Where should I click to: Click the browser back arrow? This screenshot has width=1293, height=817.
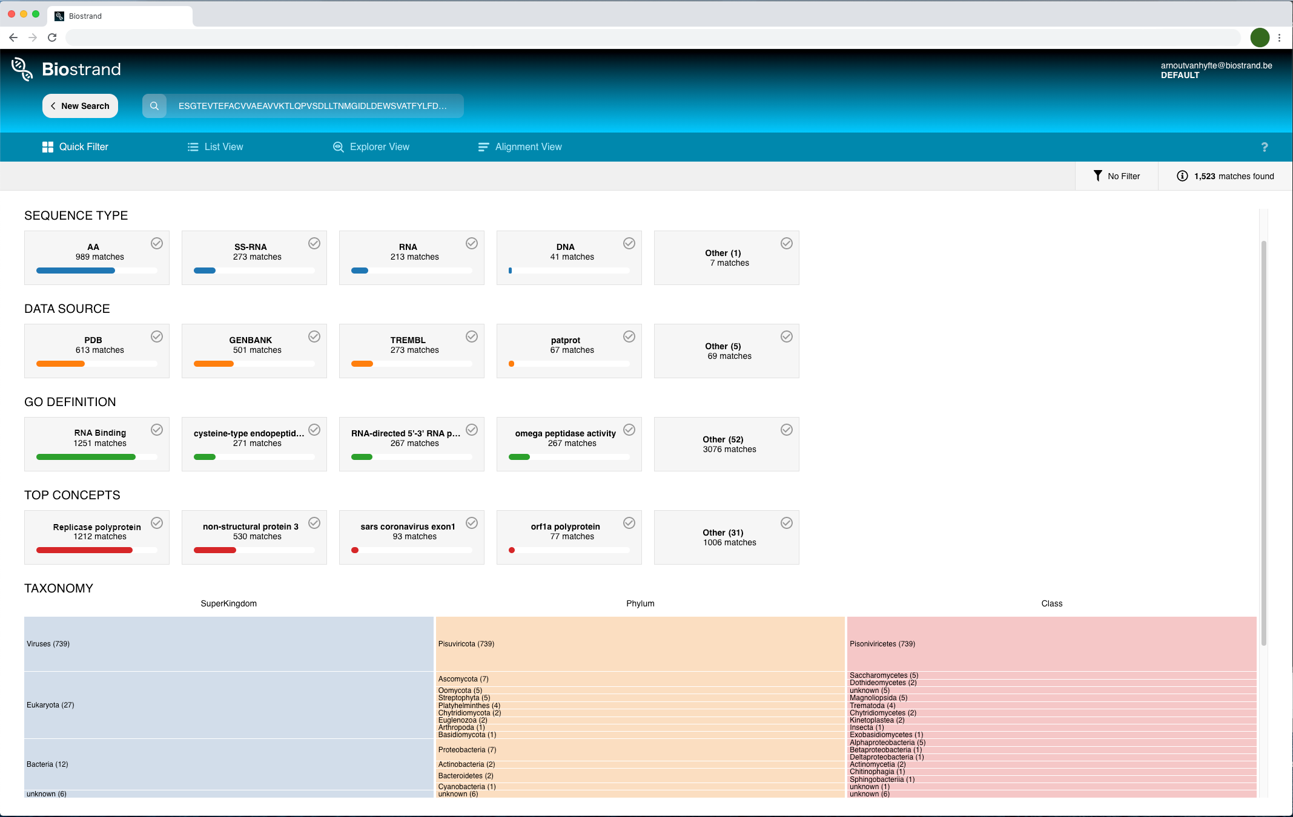pos(13,38)
